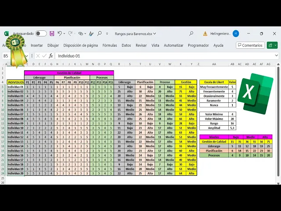281x211 pixels.
Task: Select the Raramente cell
Action: click(214, 101)
